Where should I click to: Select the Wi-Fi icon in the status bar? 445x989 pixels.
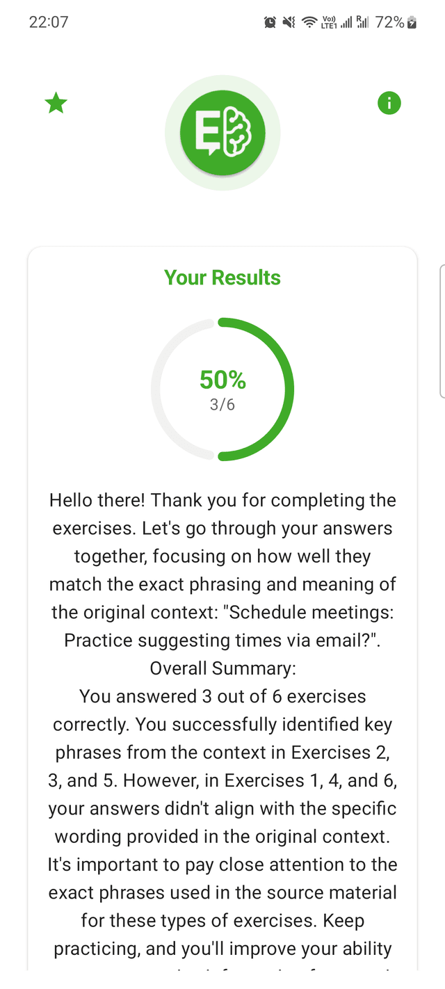[309, 22]
